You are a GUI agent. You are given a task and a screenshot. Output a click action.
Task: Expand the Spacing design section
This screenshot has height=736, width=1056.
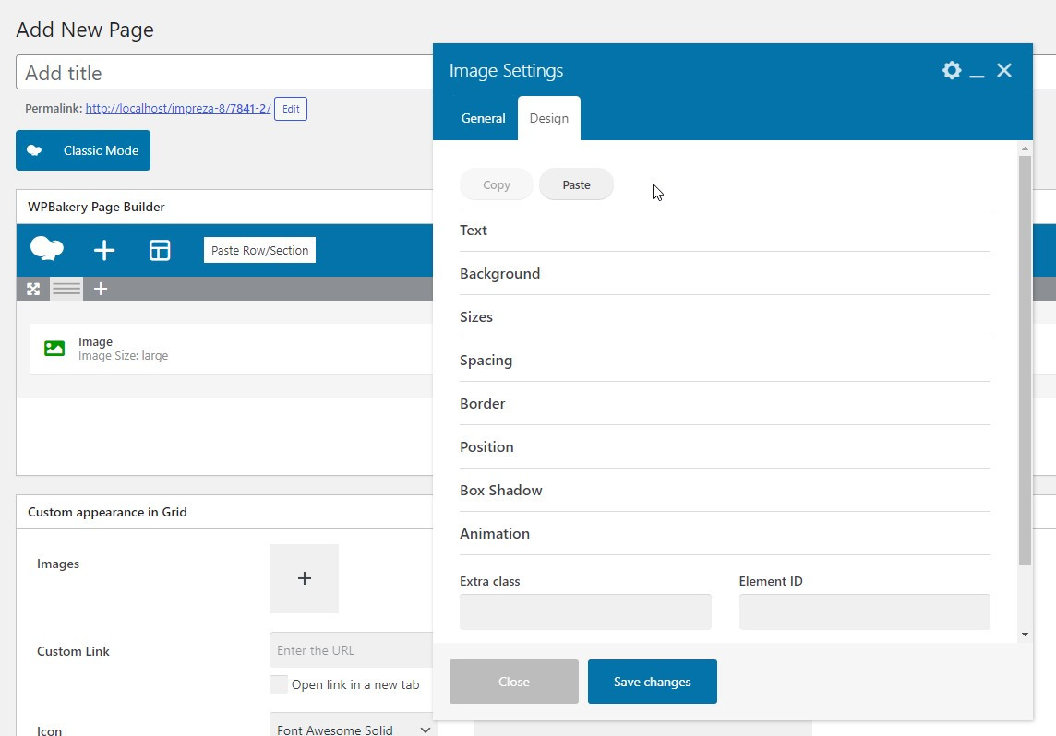coord(725,360)
